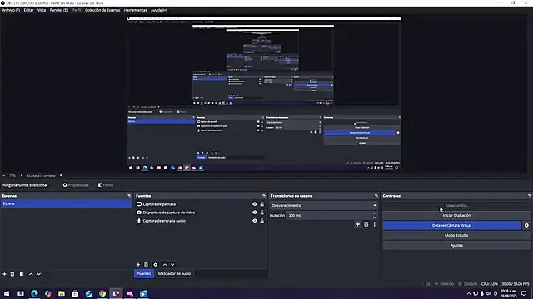Add a new source with the plus icon
The width and height of the screenshot is (533, 299).
tap(138, 265)
